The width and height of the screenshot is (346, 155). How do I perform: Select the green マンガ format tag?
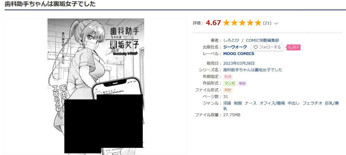click(230, 83)
